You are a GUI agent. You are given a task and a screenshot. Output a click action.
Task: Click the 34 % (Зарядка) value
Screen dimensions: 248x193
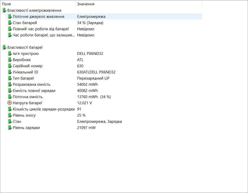pos(90,23)
